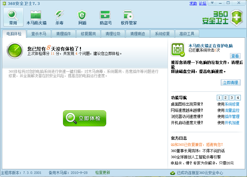Start scan with 立即体检 button

pyautogui.click(x=85, y=118)
